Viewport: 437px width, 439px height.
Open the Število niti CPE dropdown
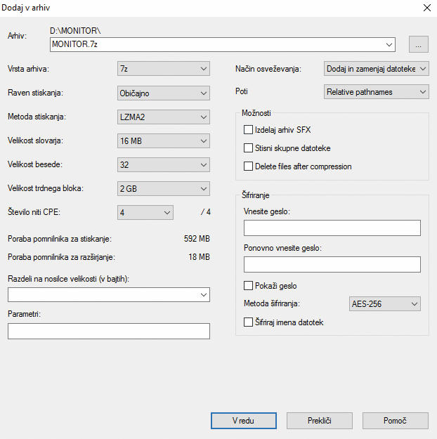click(x=145, y=213)
